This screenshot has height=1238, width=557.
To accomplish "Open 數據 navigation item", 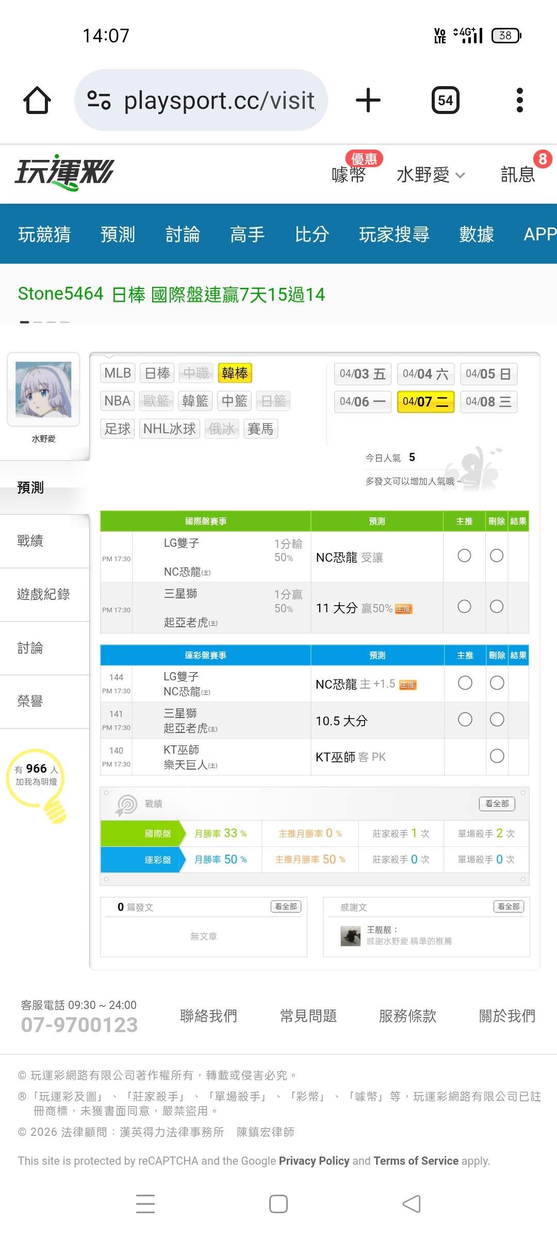I will point(477,234).
